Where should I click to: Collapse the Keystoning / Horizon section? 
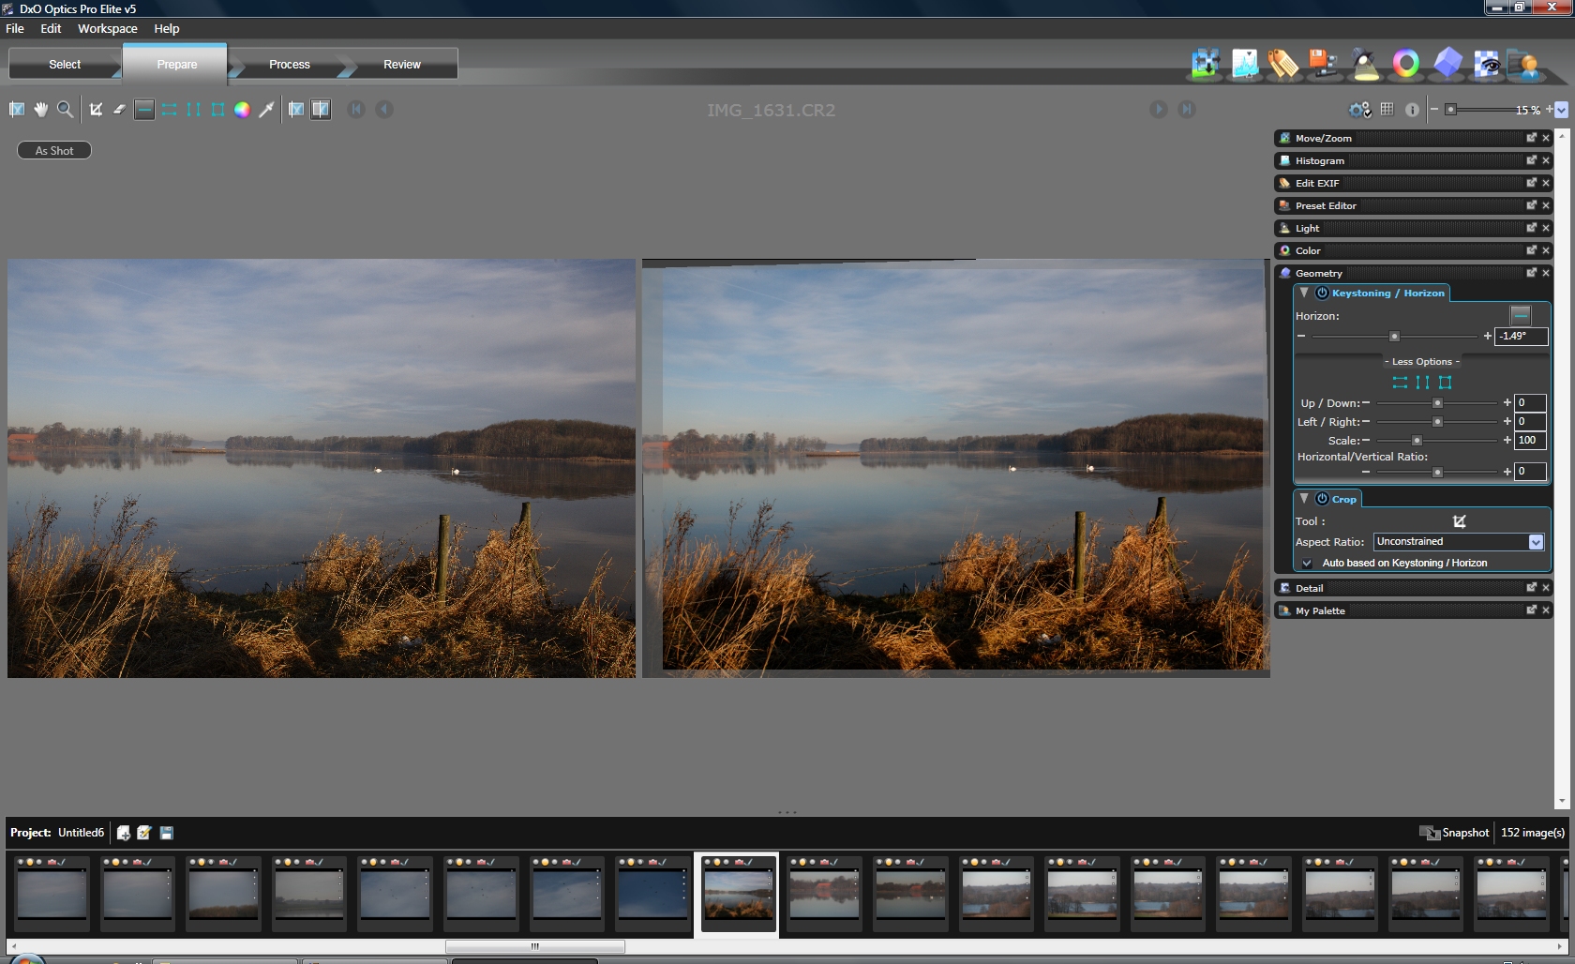1304,293
